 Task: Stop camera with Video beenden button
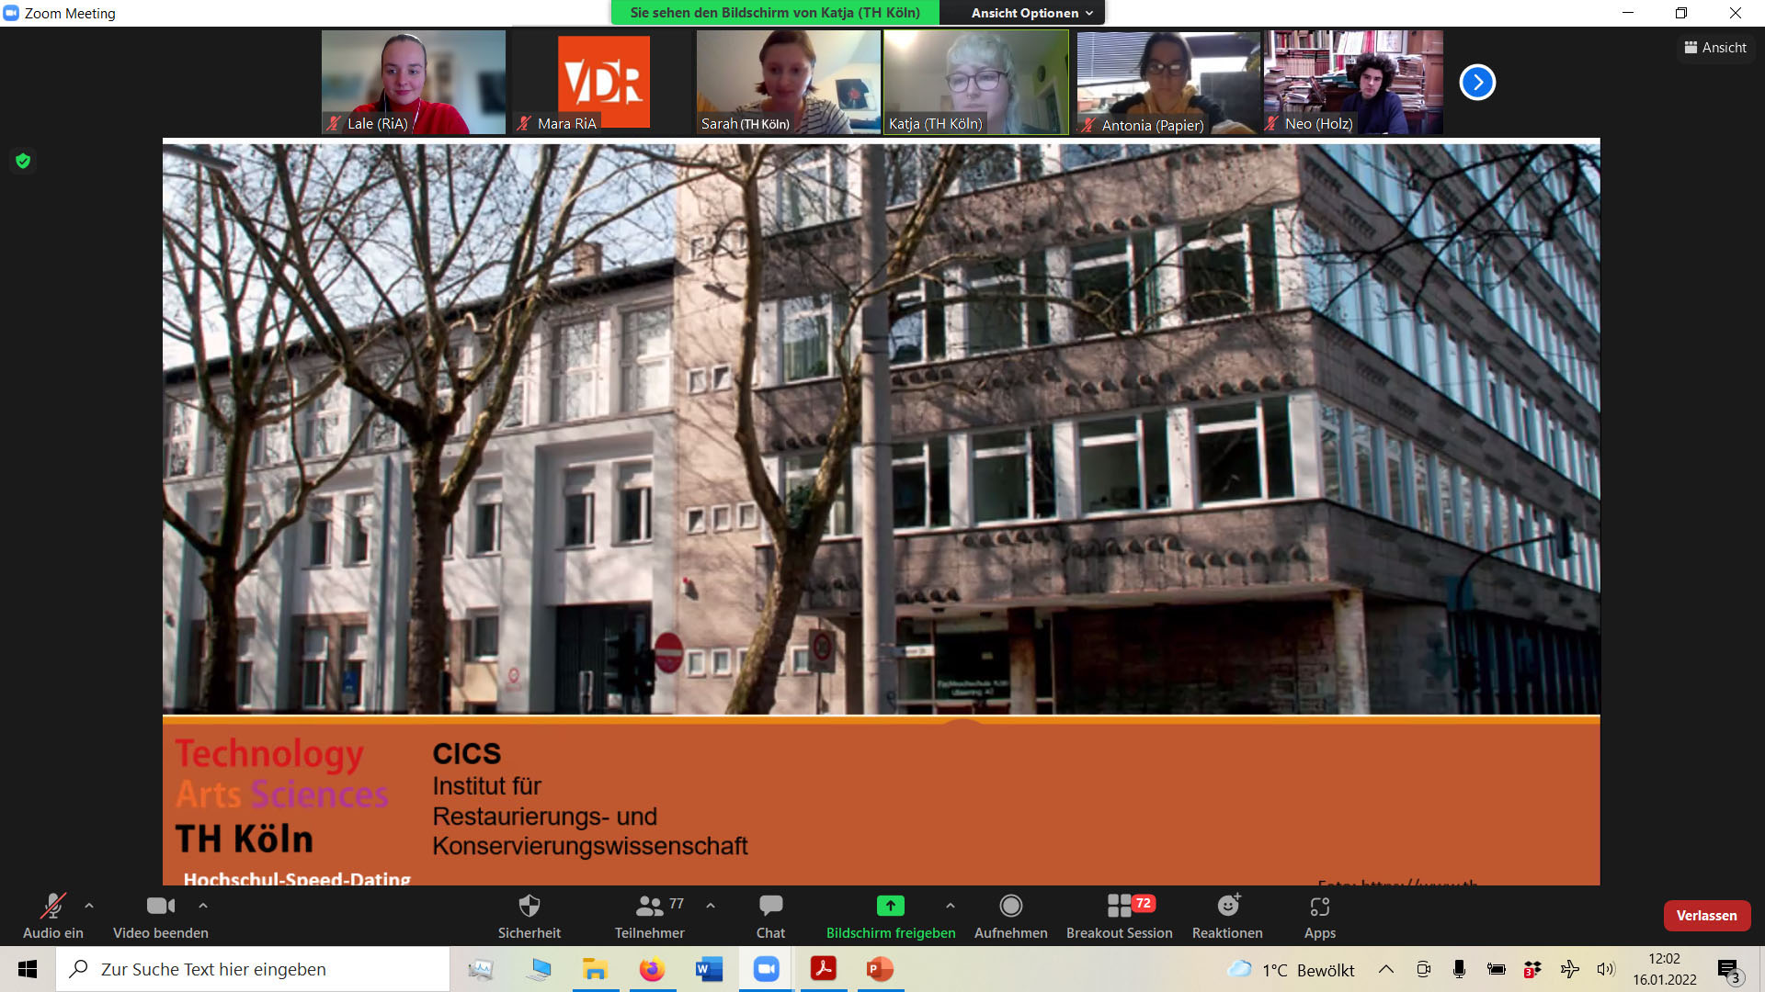pyautogui.click(x=160, y=917)
